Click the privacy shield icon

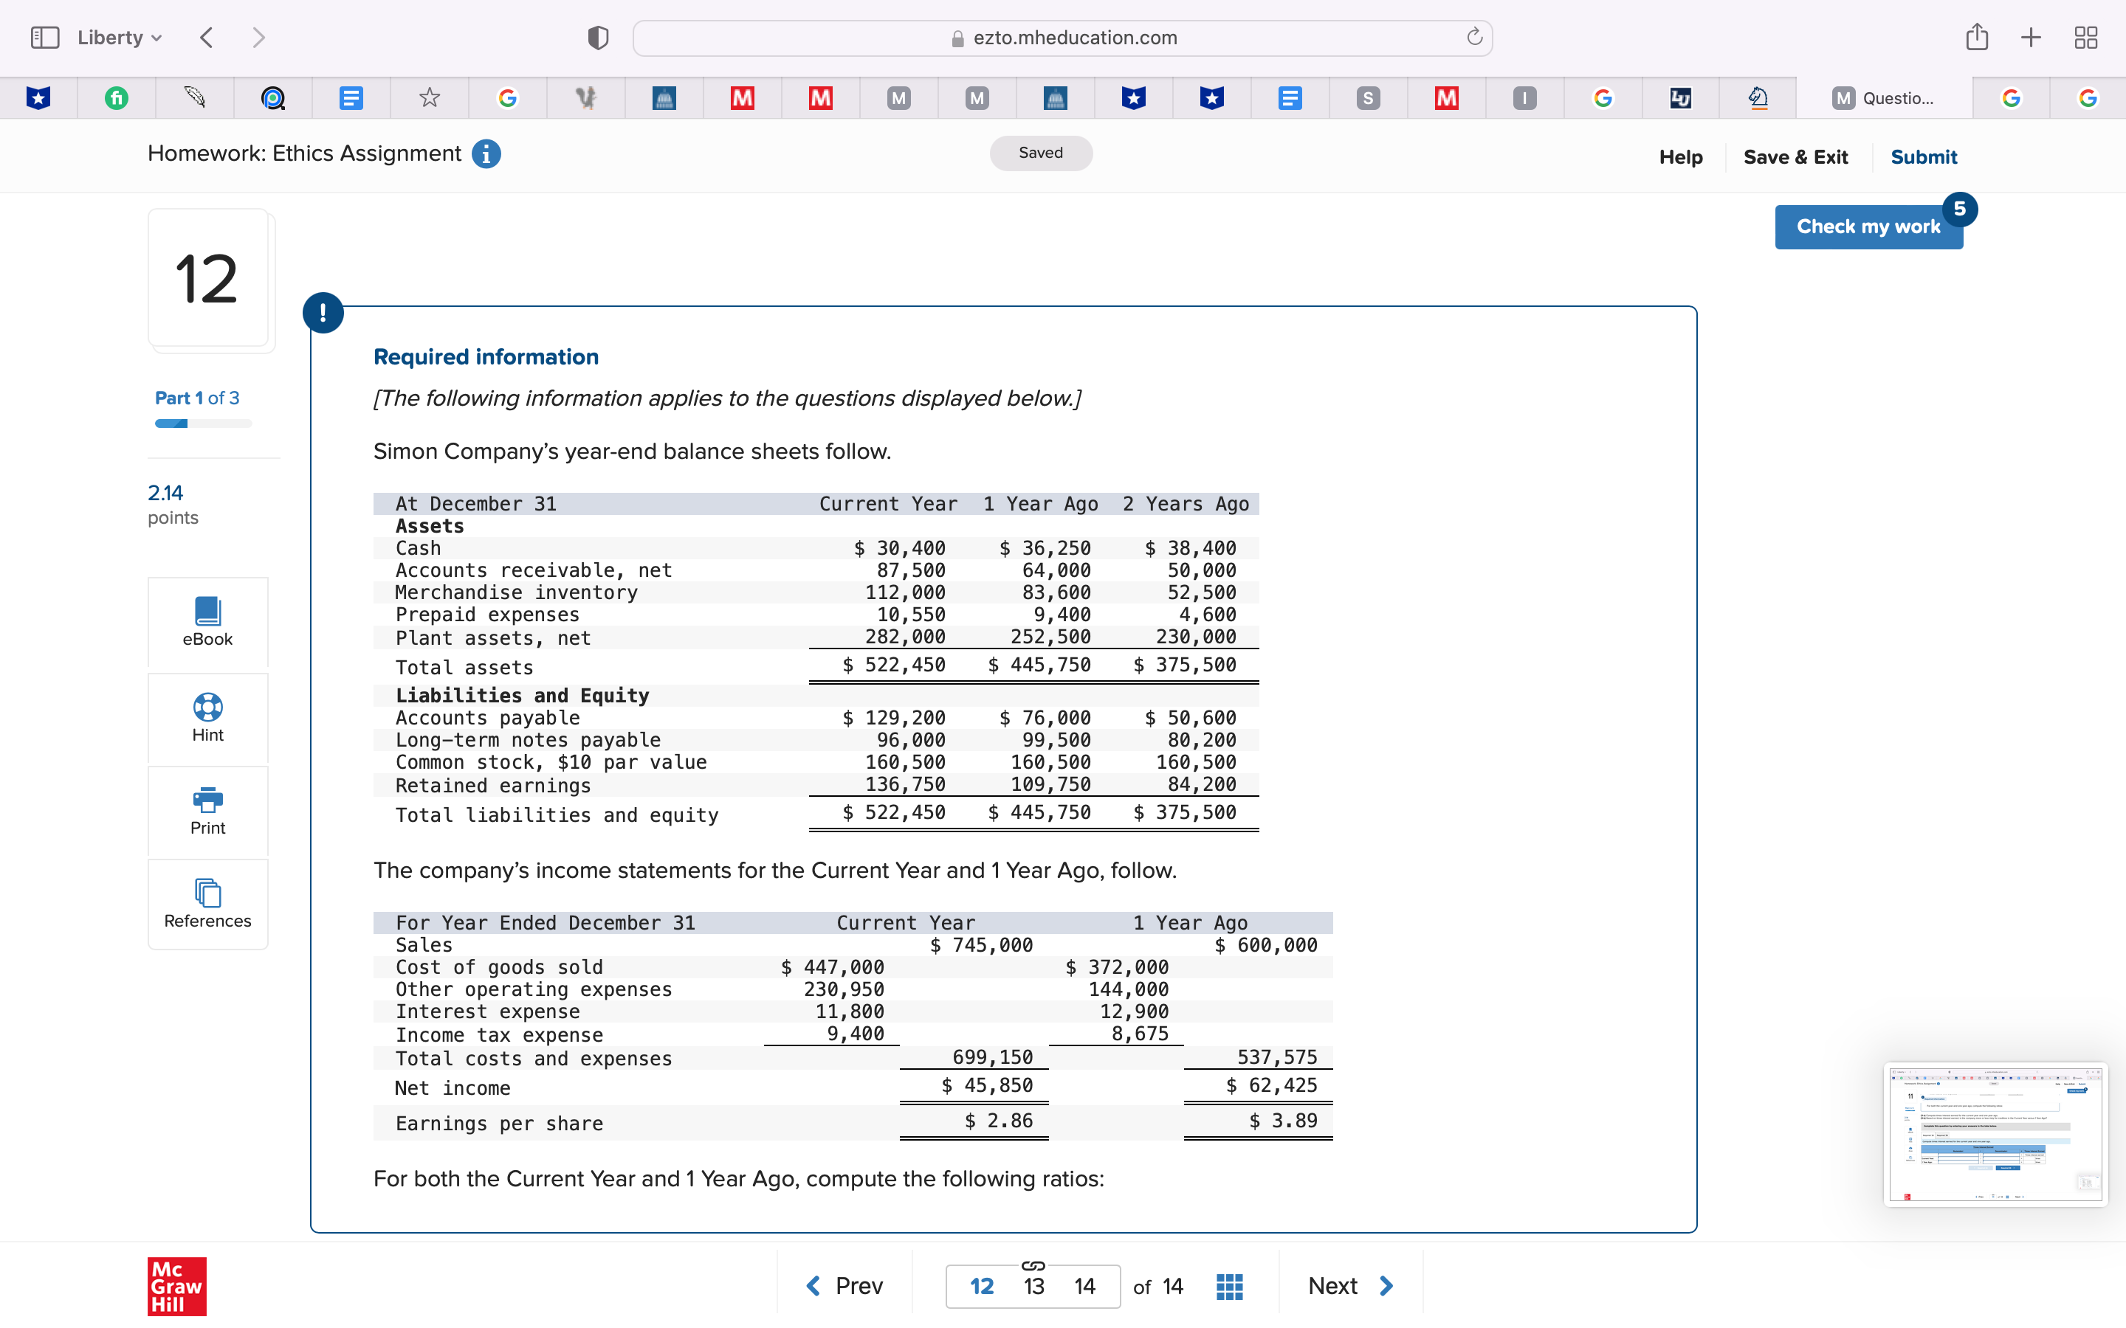tap(596, 37)
